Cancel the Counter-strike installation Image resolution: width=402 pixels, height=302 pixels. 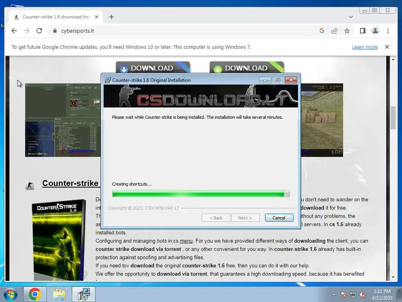[x=279, y=218]
